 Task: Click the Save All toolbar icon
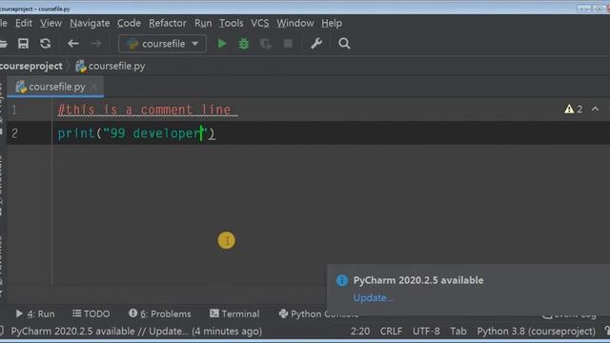point(23,44)
